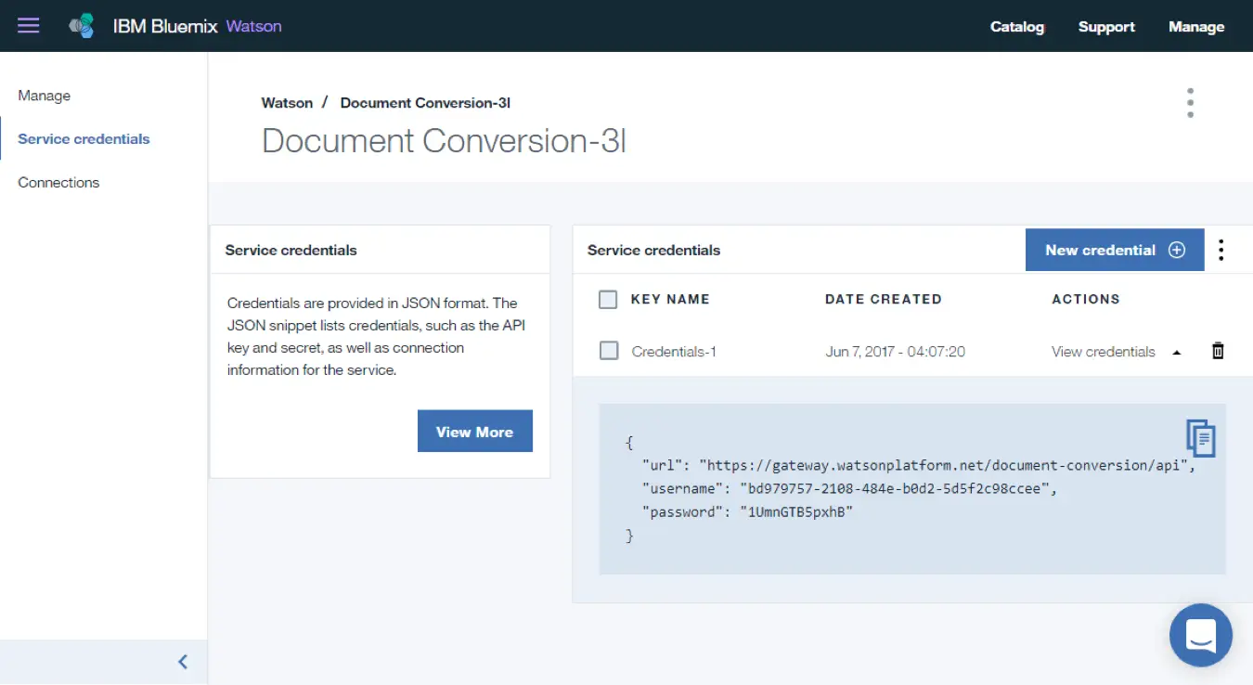Expand the Manage menu in top bar
The width and height of the screenshot is (1253, 685).
pos(1196,26)
